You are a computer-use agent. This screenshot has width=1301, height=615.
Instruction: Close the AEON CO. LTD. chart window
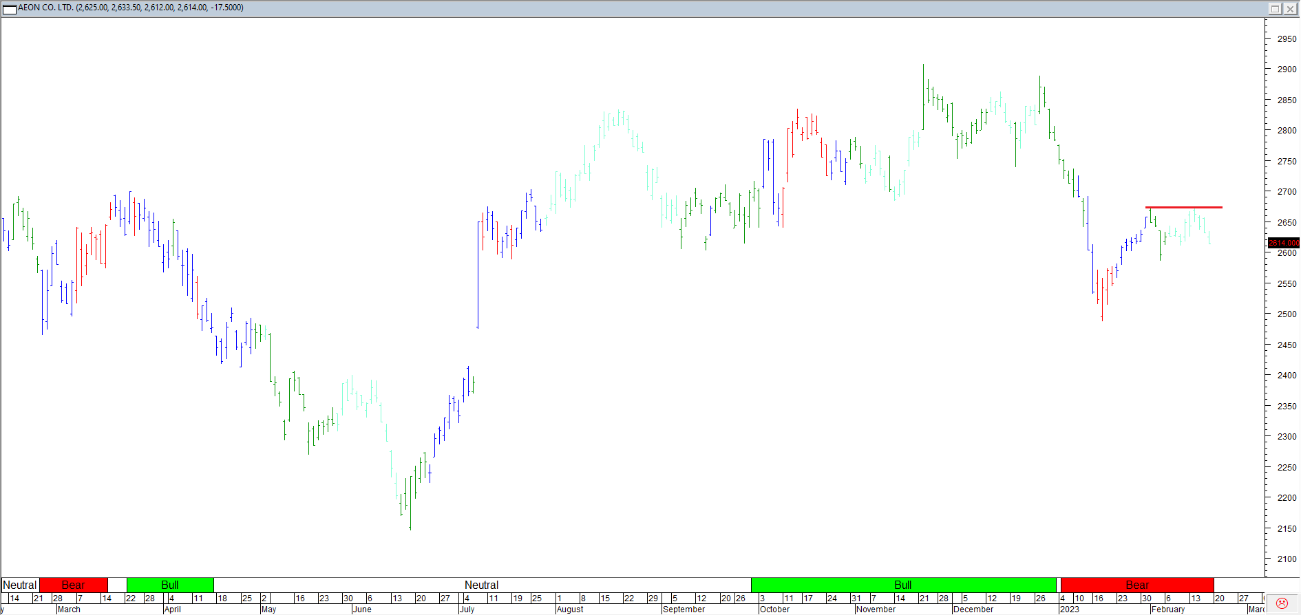click(1290, 8)
